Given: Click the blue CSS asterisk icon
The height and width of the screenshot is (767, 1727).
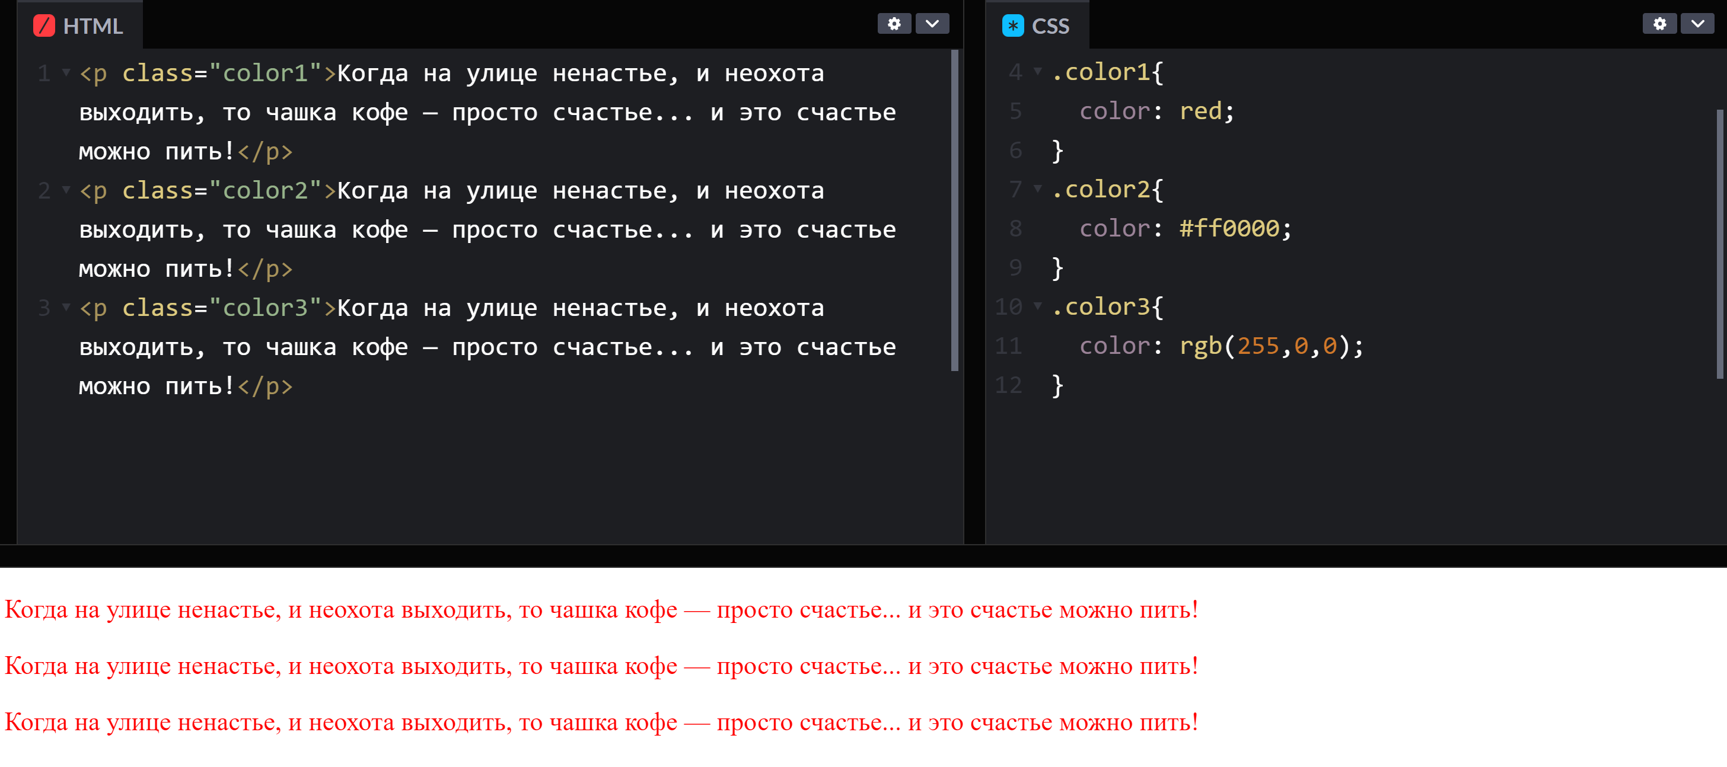Looking at the screenshot, I should click(x=1012, y=26).
